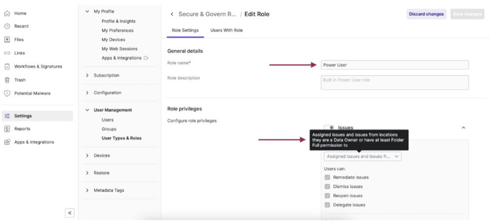The image size is (490, 223).
Task: Check the Remediate issues checkbox
Action: pyautogui.click(x=327, y=177)
